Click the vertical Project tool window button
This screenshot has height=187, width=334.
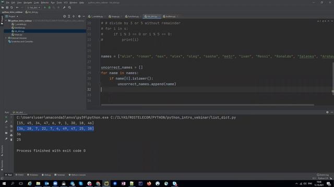point(2,20)
